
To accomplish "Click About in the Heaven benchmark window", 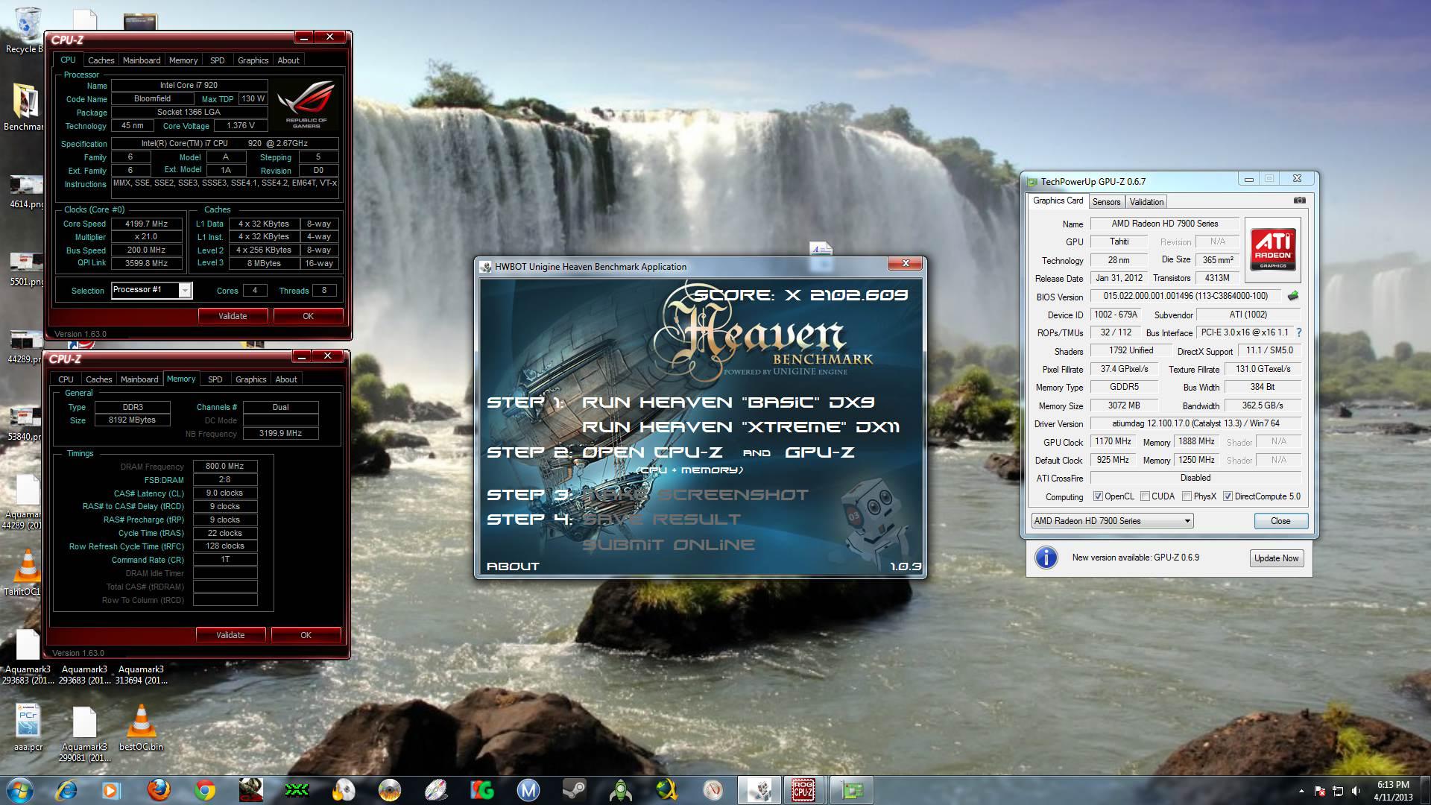I will click(513, 566).
